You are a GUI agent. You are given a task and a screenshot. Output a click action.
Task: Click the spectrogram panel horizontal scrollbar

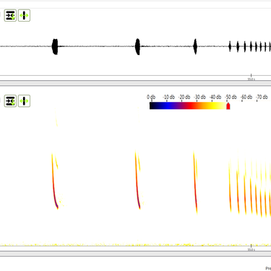(135, 254)
